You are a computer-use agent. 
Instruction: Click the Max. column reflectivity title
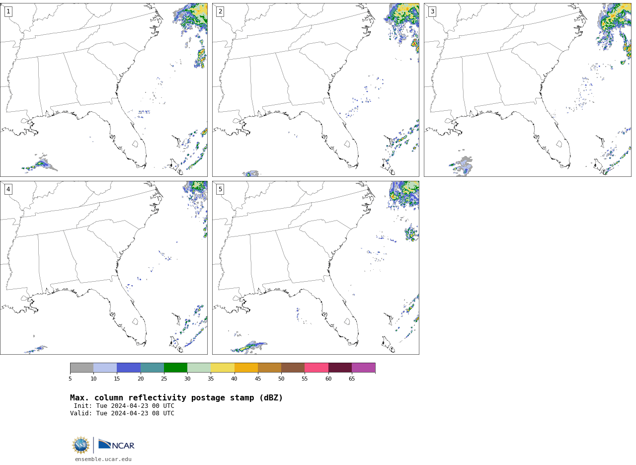tap(176, 398)
